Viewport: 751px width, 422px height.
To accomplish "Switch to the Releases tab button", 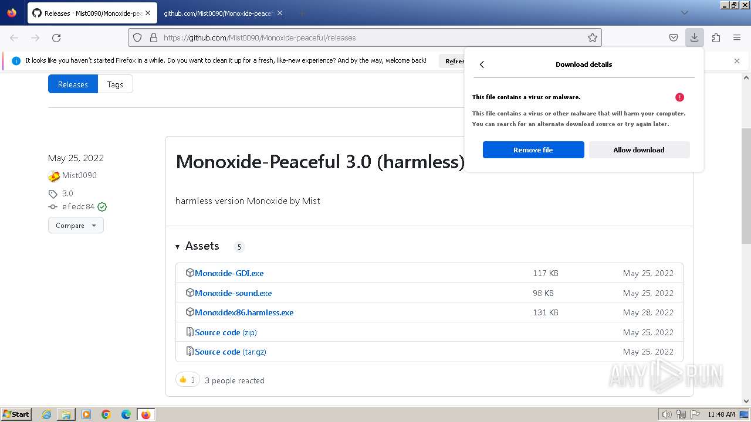I will pos(73,84).
